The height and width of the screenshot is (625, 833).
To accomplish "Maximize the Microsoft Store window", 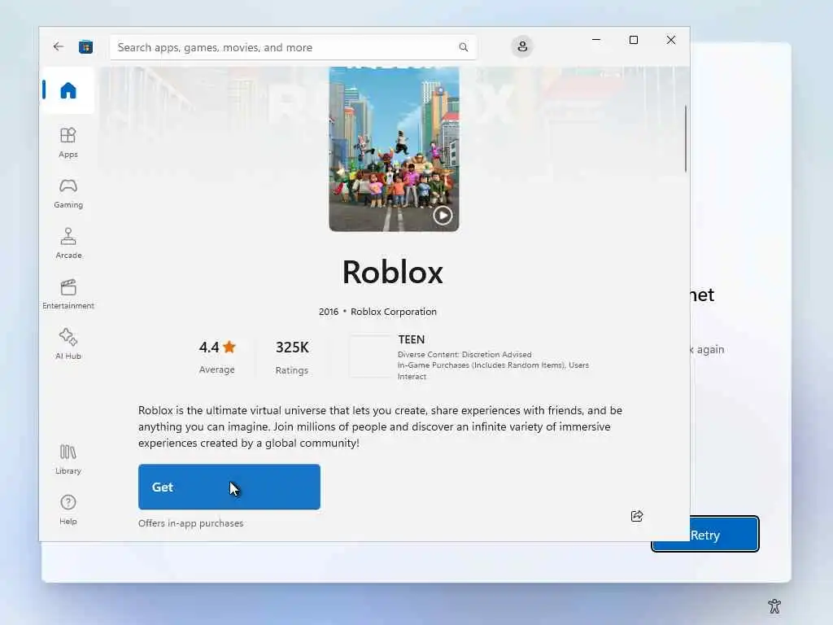I will [633, 40].
